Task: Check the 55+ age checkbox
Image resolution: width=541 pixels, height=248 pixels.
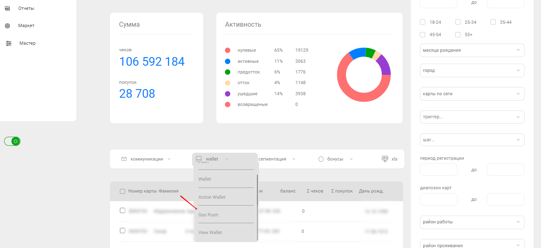Action: [x=458, y=34]
